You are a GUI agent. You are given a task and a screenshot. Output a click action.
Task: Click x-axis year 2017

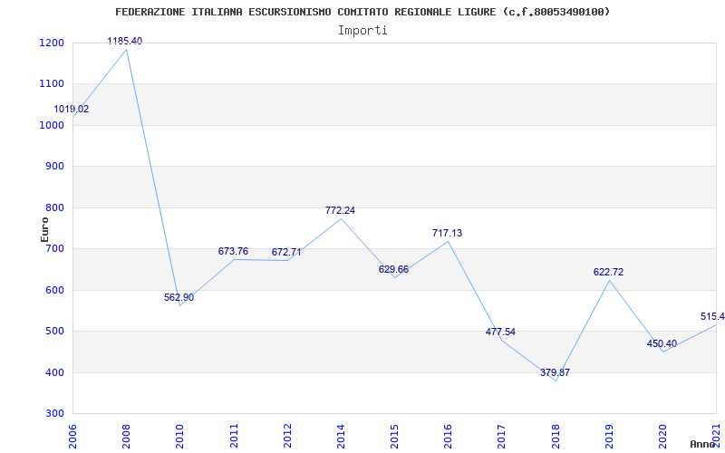pyautogui.click(x=501, y=437)
